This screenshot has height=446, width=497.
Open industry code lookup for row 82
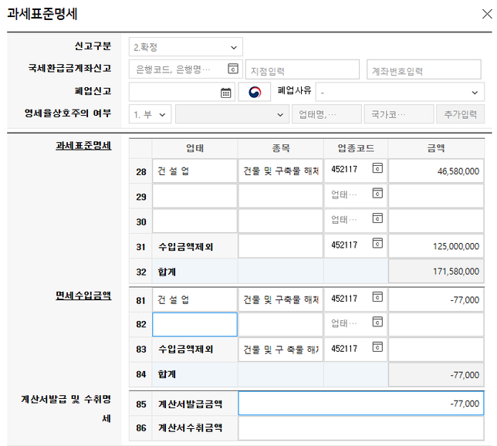click(377, 323)
